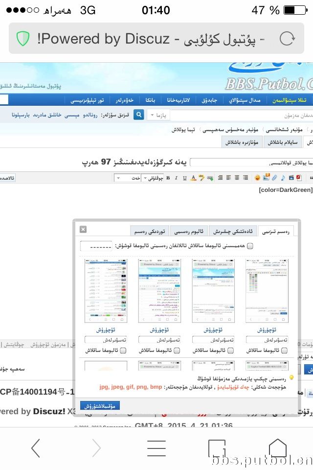The image size is (313, 470).
Task: Open the خەۋەرلەر navigation menu item
Action: [125, 100]
